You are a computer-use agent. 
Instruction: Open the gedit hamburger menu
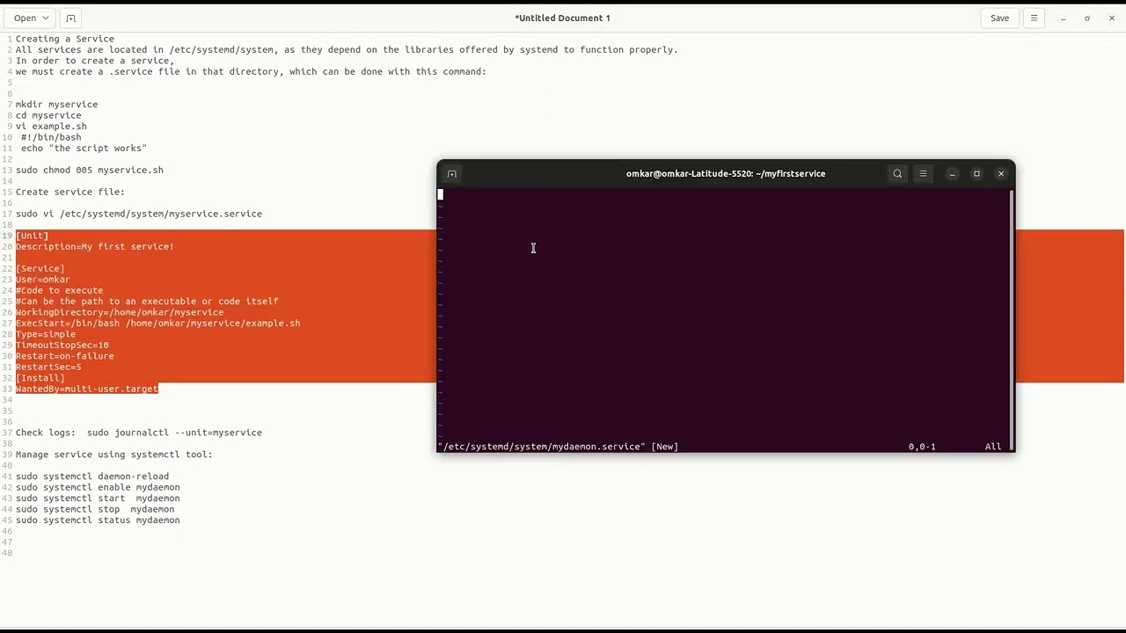tap(1034, 18)
